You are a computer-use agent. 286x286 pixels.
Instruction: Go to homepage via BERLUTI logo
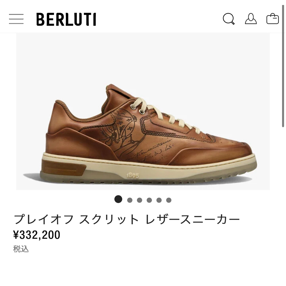click(x=66, y=19)
